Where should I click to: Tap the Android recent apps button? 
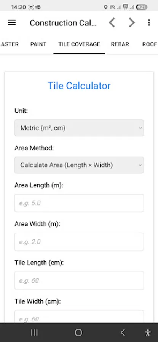[x=34, y=332]
